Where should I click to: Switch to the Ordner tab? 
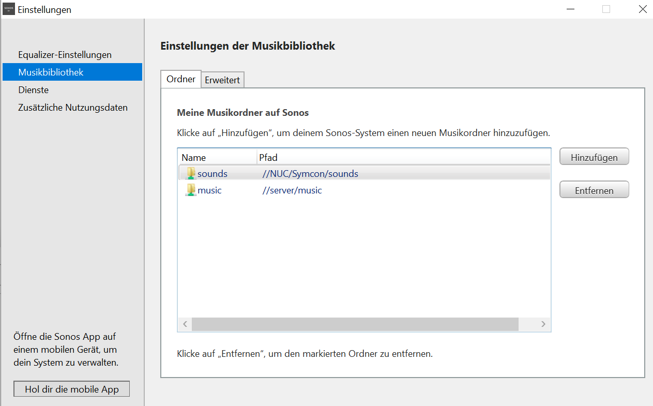tap(180, 80)
